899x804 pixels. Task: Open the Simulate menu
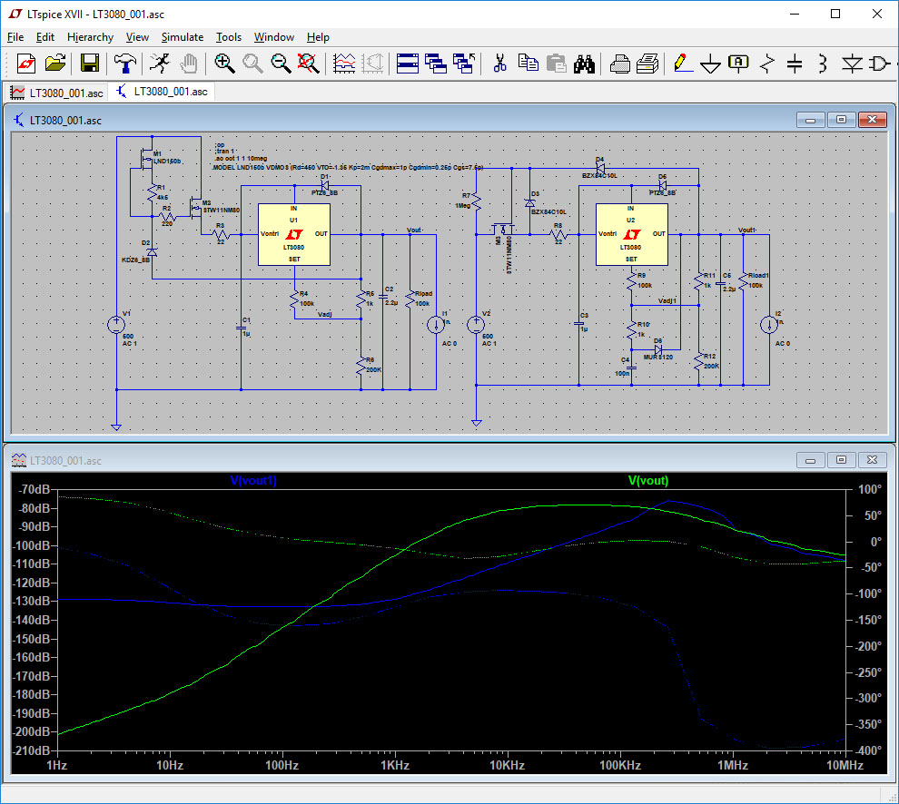(x=183, y=37)
